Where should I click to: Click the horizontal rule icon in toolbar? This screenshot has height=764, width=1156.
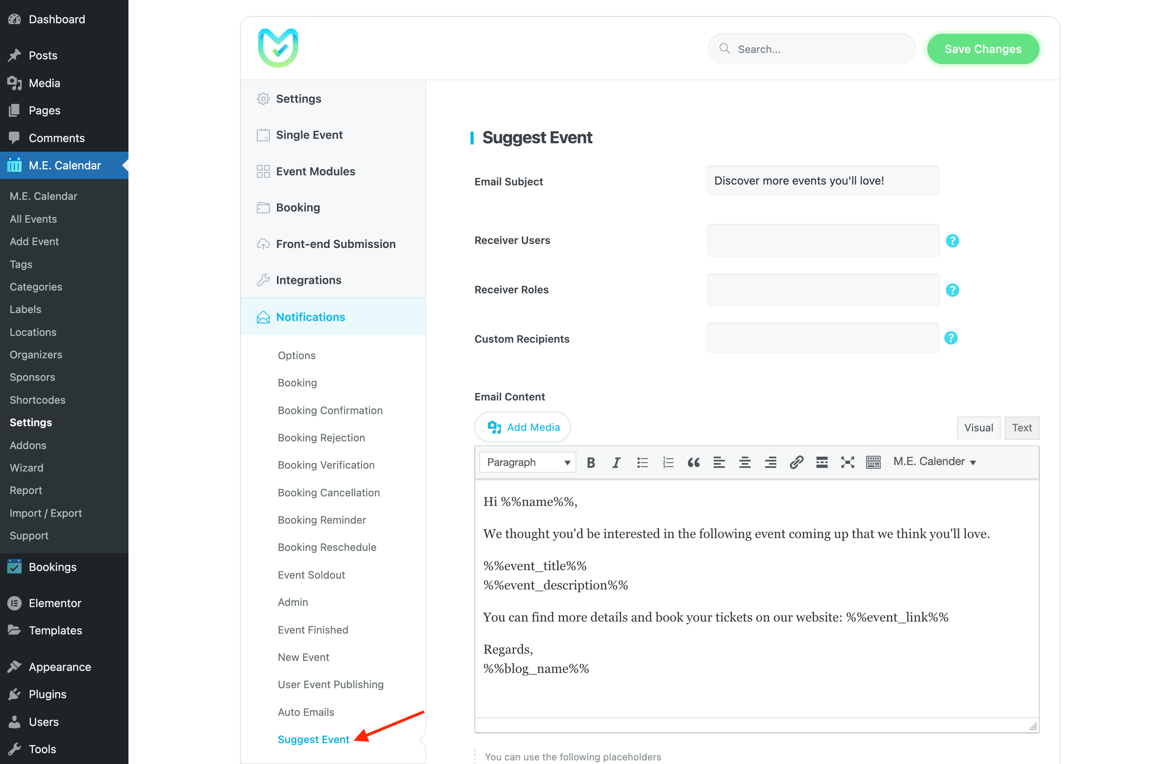[821, 461]
